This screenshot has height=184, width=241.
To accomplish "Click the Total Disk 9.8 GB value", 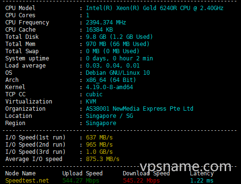I will (119, 37).
